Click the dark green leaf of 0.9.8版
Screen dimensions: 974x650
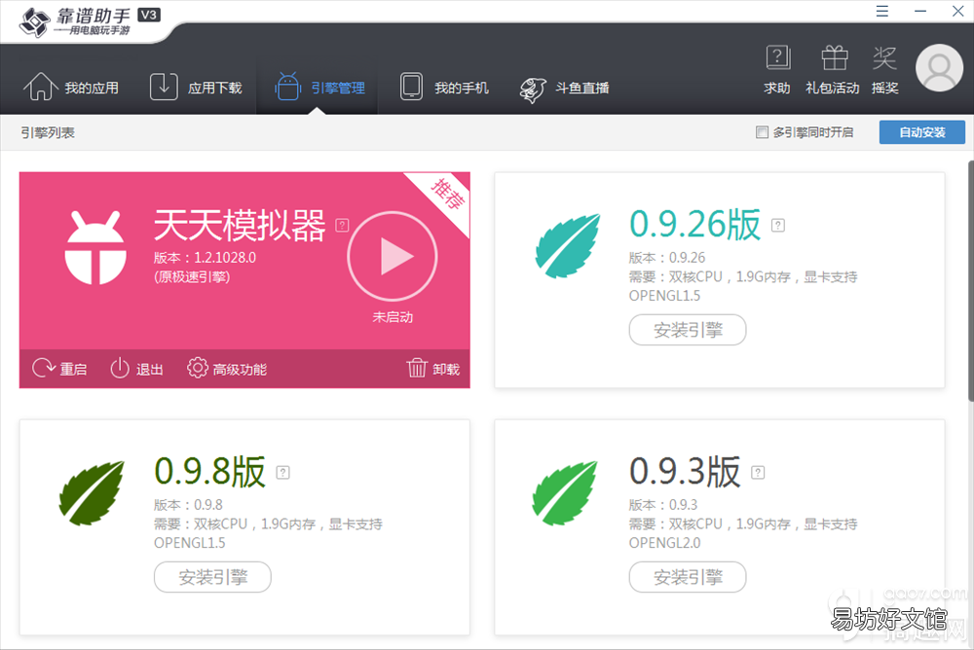pyautogui.click(x=92, y=493)
